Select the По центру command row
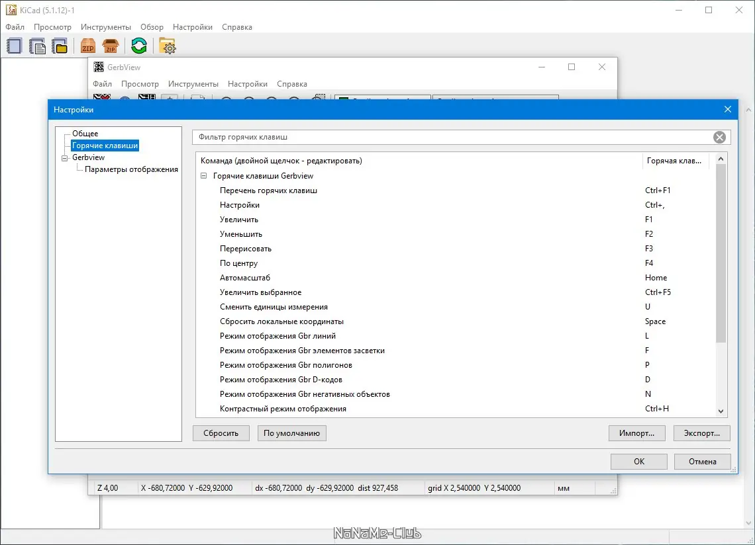 click(456, 263)
